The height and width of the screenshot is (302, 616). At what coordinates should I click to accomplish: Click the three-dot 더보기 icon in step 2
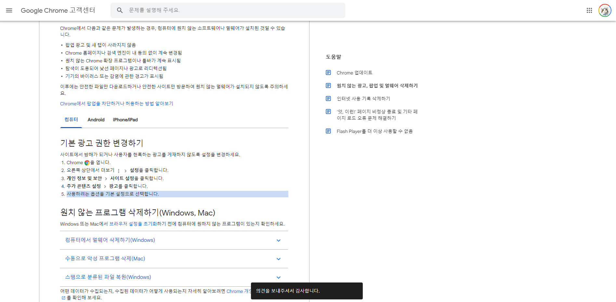point(119,171)
